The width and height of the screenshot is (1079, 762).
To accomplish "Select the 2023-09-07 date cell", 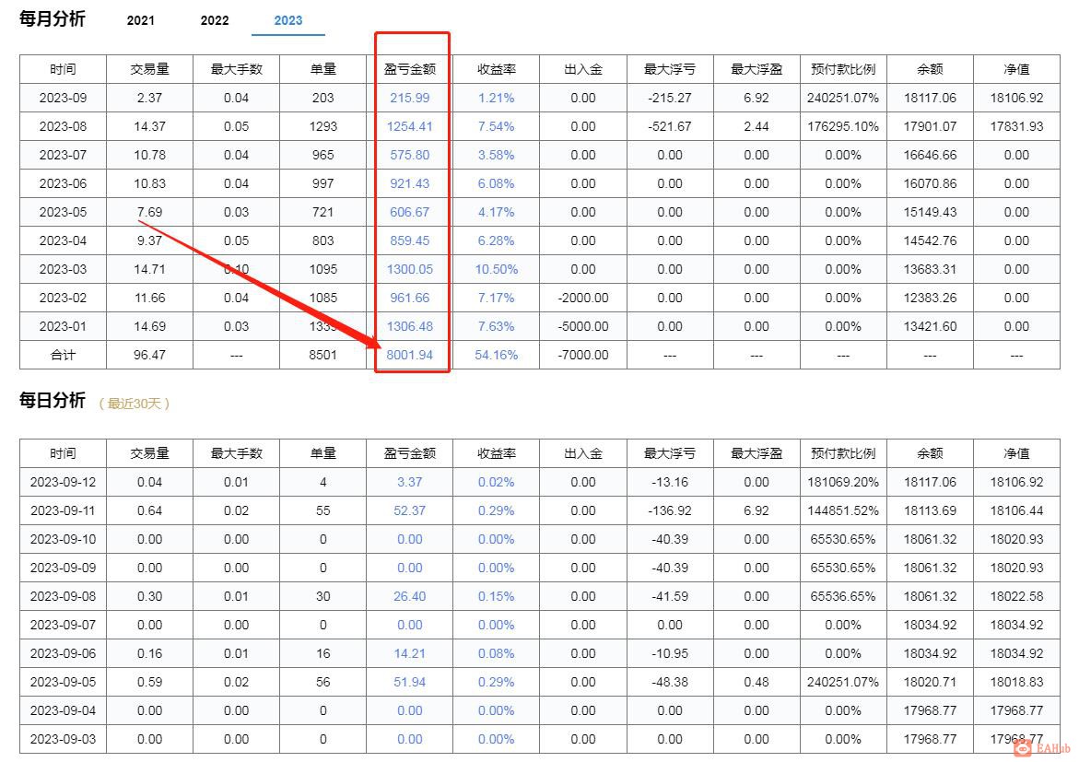I will (62, 625).
